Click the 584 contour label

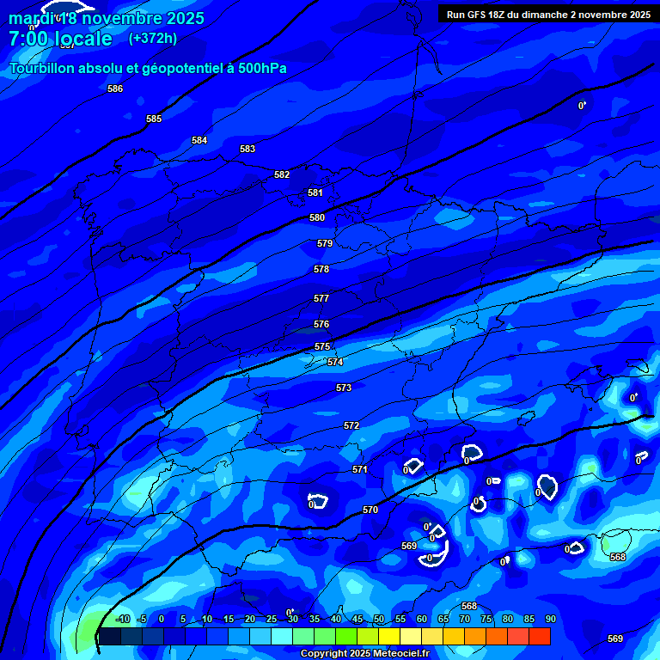point(199,140)
